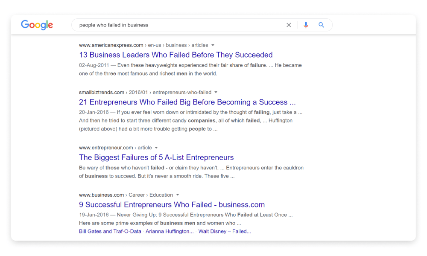This screenshot has height=256, width=427.
Task: Click the www.entrepreneur.com URL breadcrumb
Action: 106,148
